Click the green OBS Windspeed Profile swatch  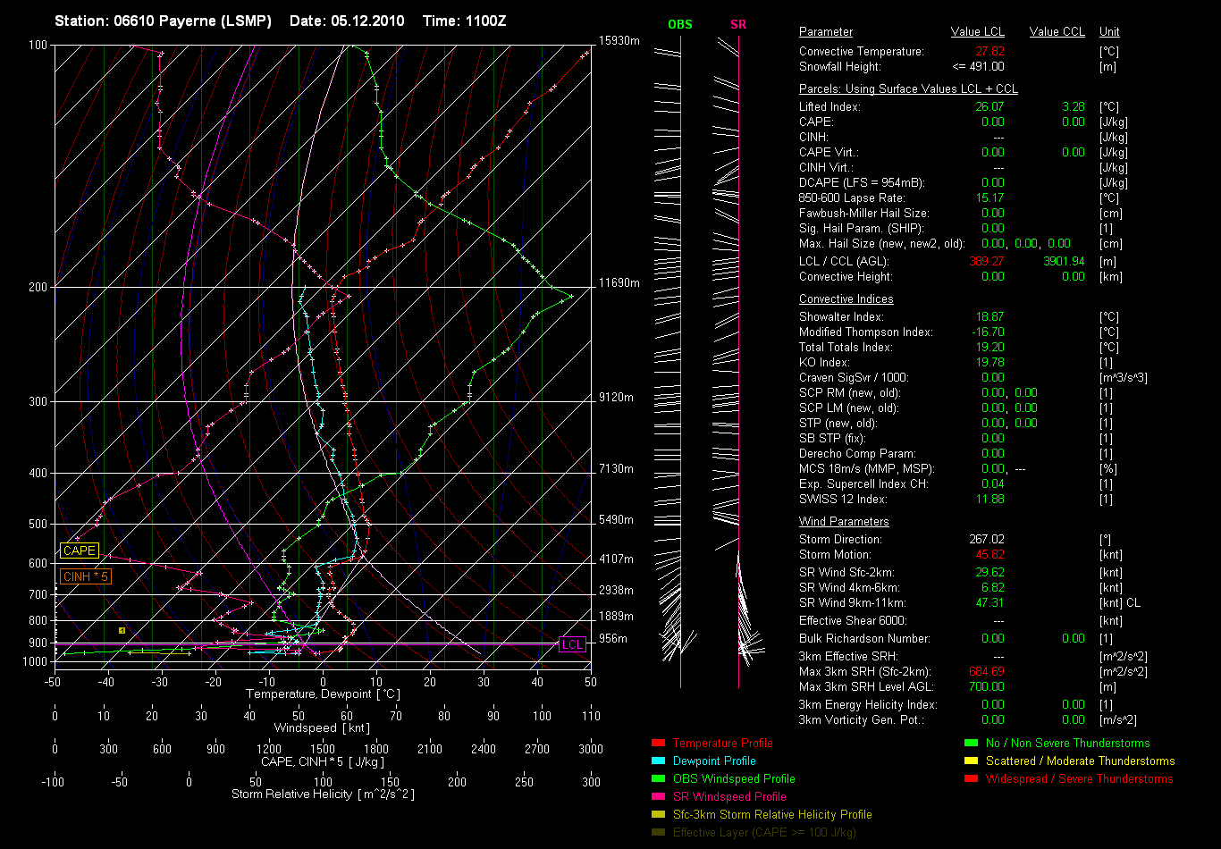click(658, 779)
